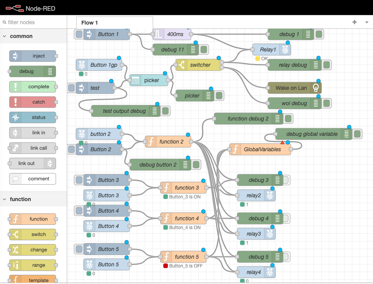Click the "Button_5 is OFF" status text

click(186, 266)
